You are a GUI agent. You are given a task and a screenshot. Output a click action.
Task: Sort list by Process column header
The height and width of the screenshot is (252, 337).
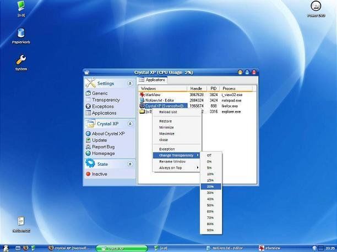click(236, 88)
